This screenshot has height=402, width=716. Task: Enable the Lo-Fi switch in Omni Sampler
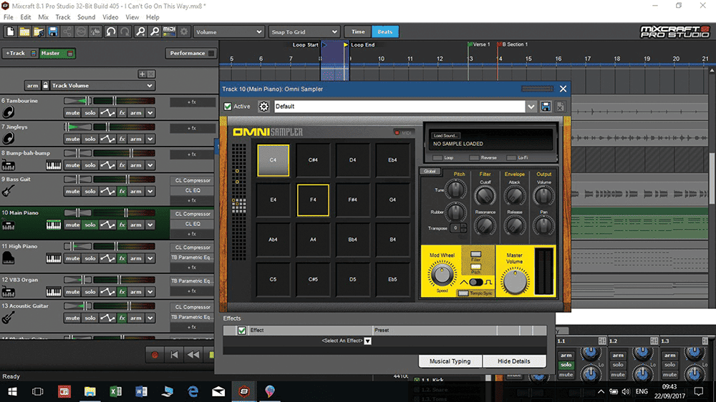tap(511, 158)
